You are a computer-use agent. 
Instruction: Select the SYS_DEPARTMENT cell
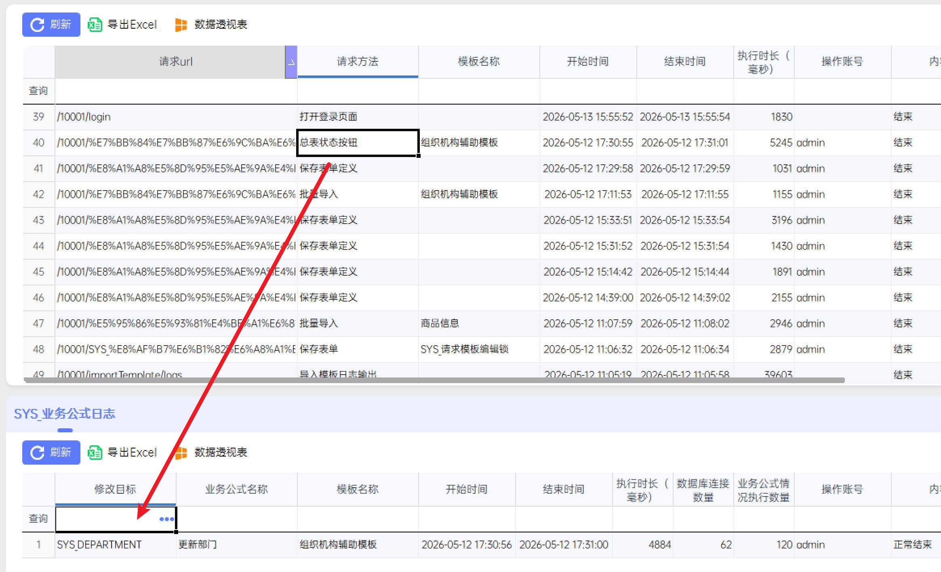pos(115,545)
